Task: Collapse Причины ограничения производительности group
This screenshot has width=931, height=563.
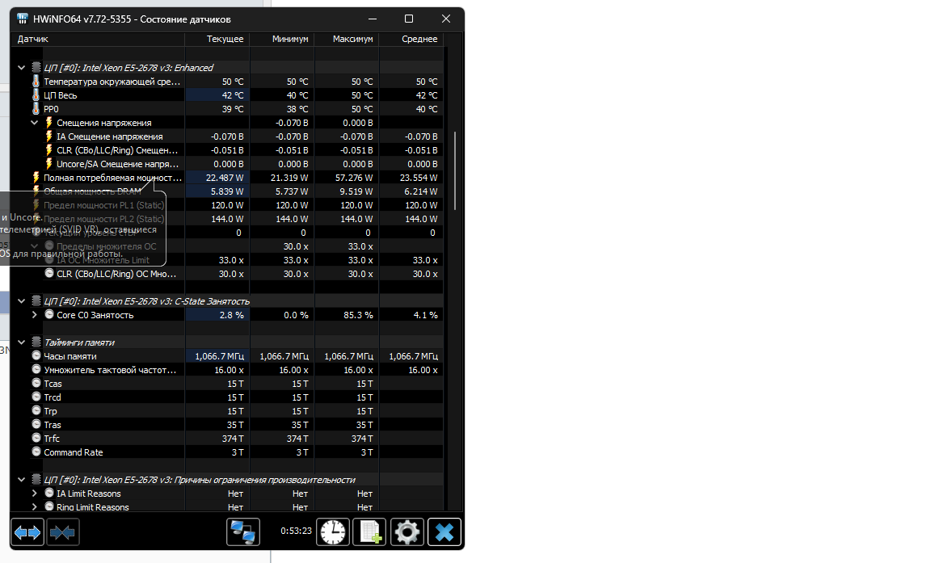Action: click(x=21, y=479)
